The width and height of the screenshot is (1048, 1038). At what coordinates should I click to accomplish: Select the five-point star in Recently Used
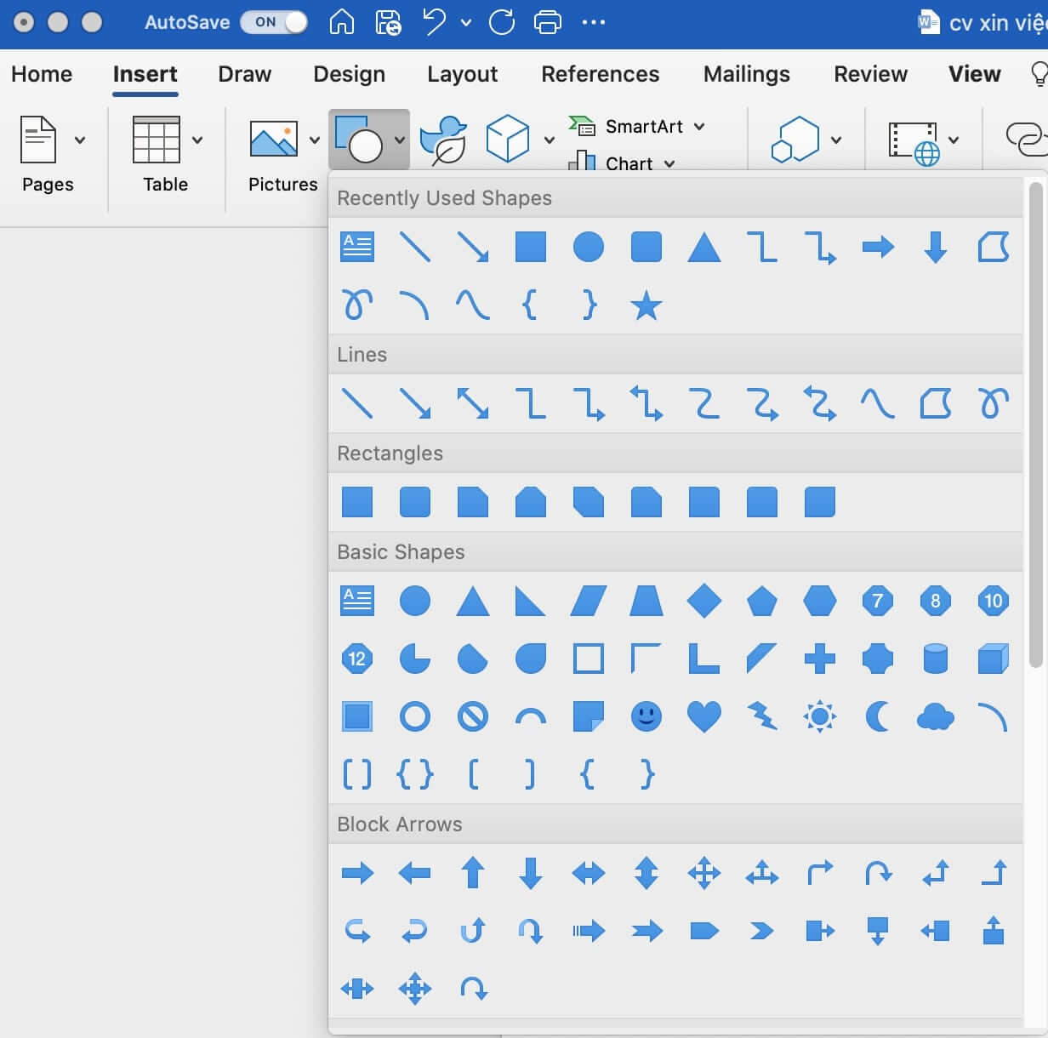pos(646,305)
